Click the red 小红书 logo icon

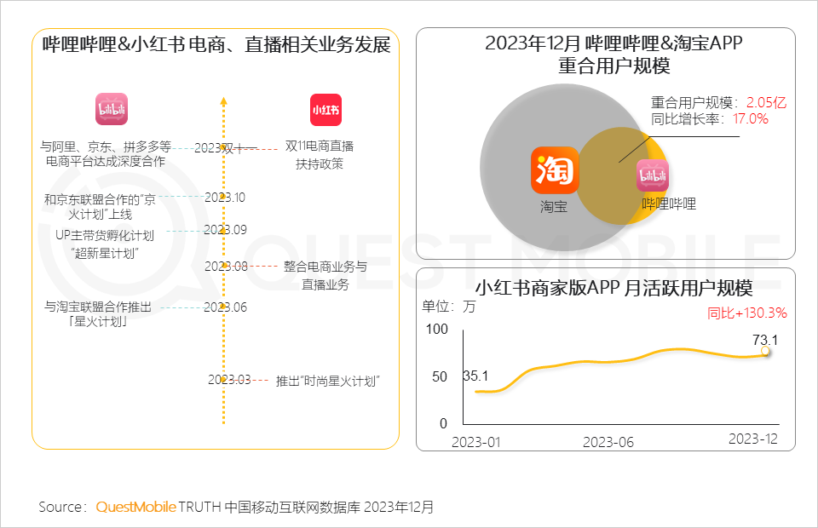coord(325,110)
